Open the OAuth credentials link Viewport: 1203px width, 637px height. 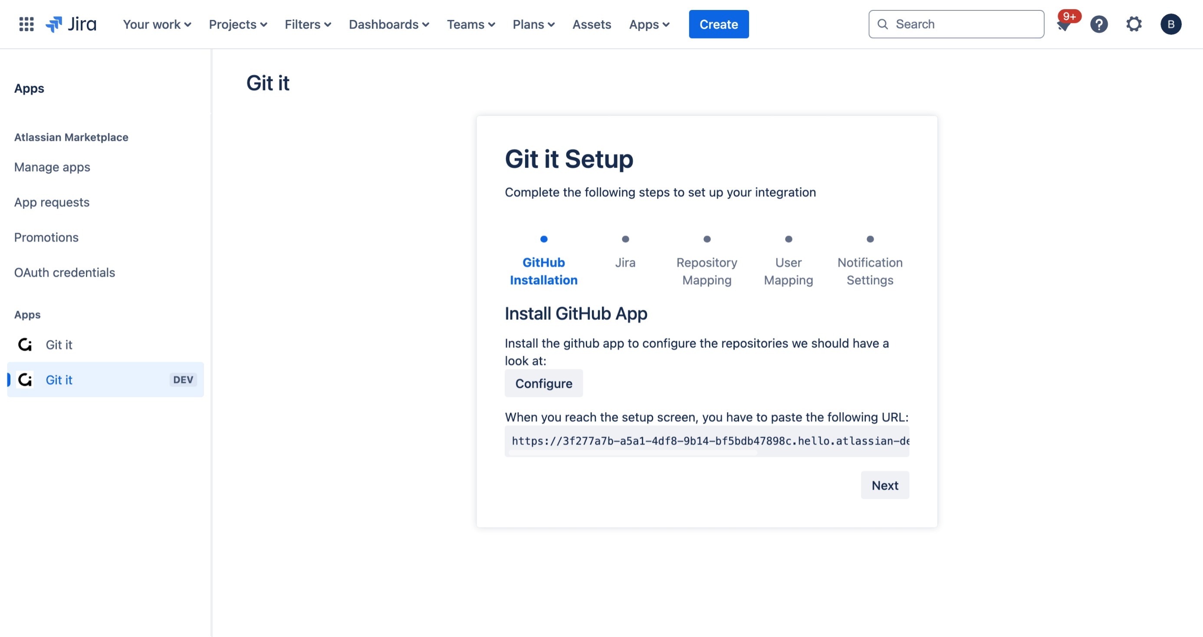pyautogui.click(x=64, y=272)
